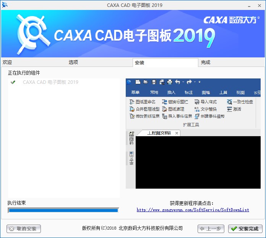Select the 图纸重命名 tool
The height and width of the screenshot is (238, 266).
click(x=143, y=102)
